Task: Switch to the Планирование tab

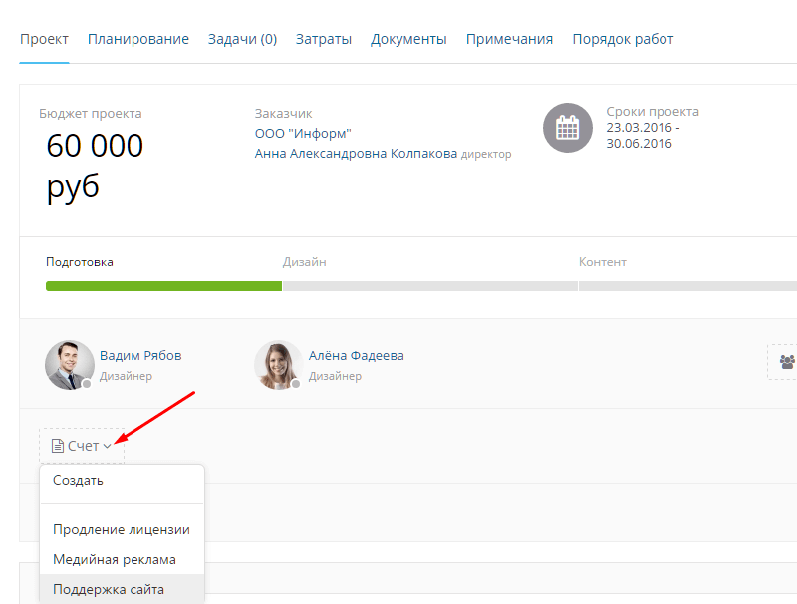Action: [137, 39]
